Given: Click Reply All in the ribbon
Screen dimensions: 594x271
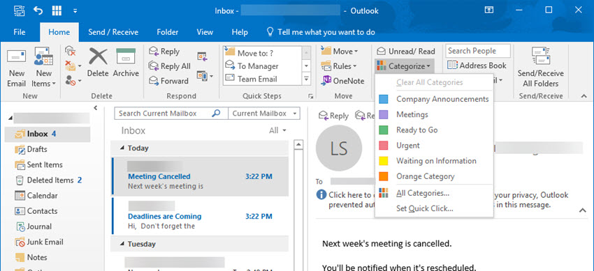Looking at the screenshot, I should coord(169,66).
